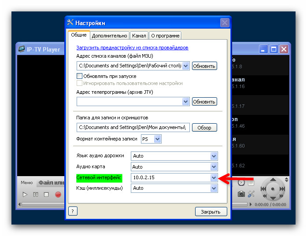Click fast-forward on the control wheel
The width and height of the screenshot is (307, 236).
pyautogui.click(x=281, y=195)
